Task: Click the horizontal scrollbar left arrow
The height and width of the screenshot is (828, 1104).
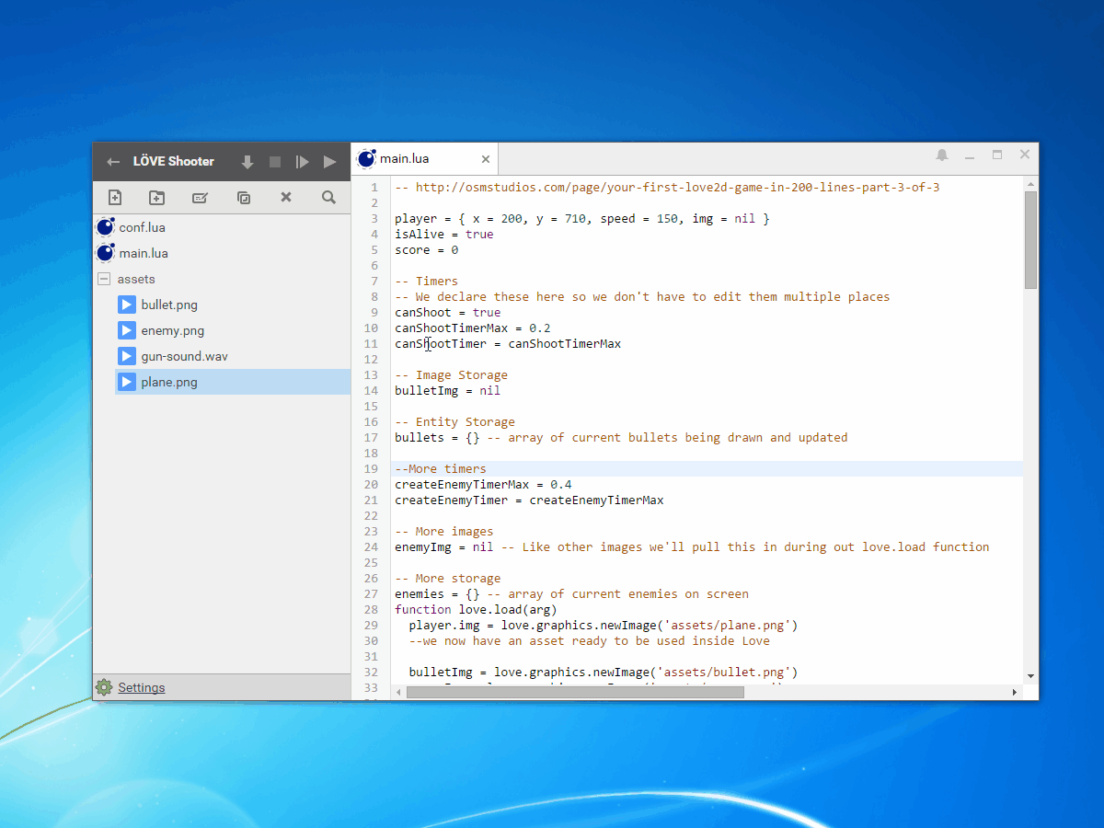Action: coord(398,692)
